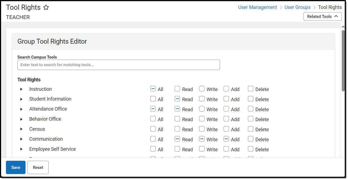Check the All box for Instruction
Image resolution: width=348 pixels, height=180 pixels.
pos(153,89)
